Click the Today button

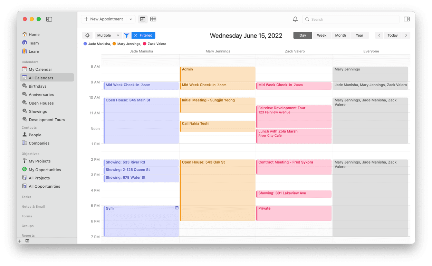393,35
